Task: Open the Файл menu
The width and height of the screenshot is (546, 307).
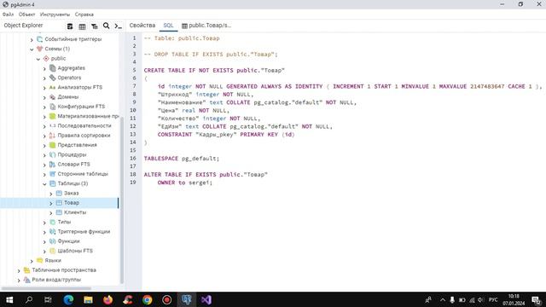Action: 8,14
